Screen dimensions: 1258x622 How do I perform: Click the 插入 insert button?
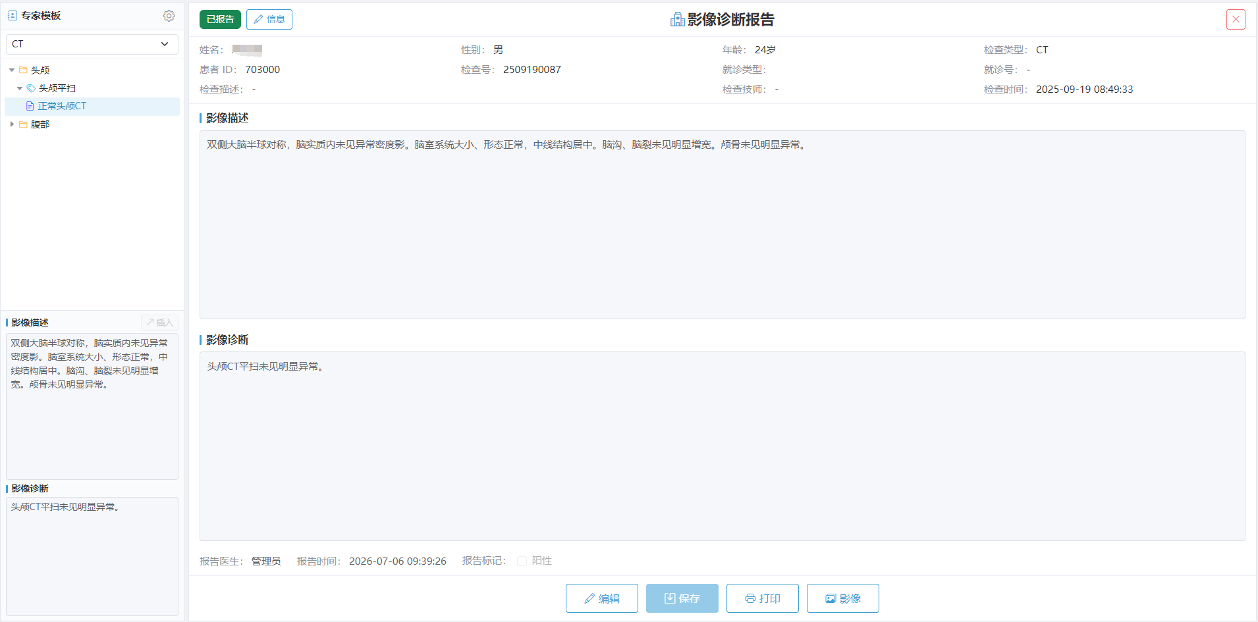click(x=159, y=323)
